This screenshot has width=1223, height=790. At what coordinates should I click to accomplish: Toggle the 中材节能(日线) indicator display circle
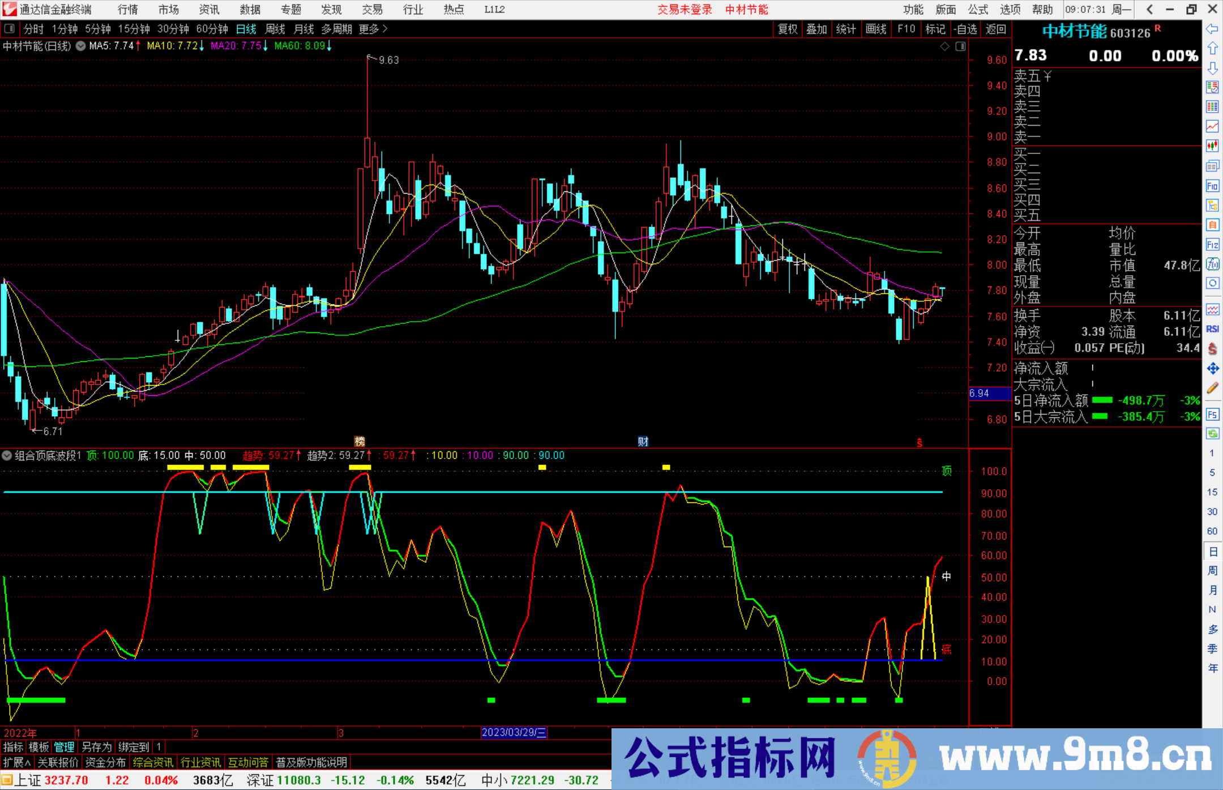[x=80, y=46]
